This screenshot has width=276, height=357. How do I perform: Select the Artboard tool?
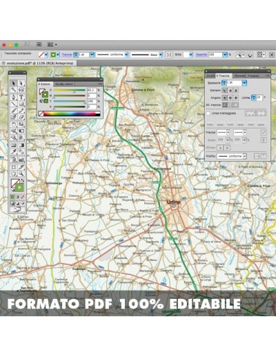tap(14, 167)
